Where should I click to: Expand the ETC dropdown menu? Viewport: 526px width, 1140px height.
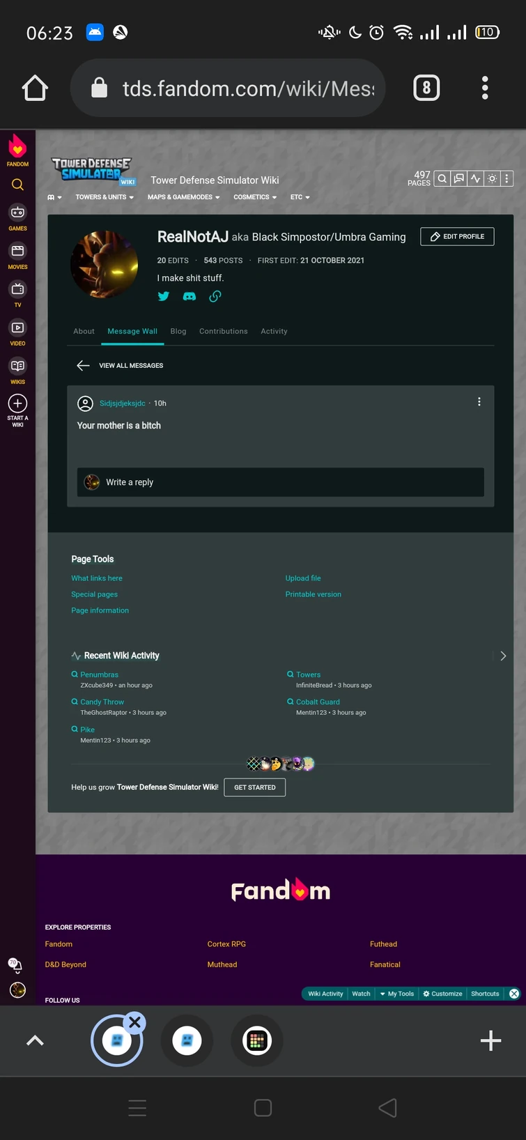(300, 197)
